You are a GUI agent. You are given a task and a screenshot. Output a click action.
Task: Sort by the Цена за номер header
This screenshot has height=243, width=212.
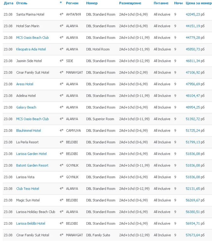point(199,3)
